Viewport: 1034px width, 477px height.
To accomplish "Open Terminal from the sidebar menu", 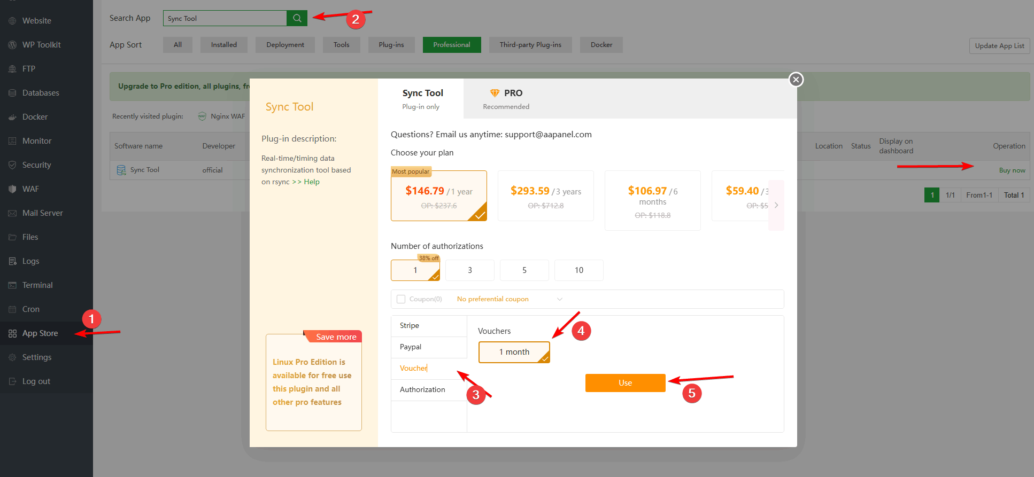I will coord(47,285).
